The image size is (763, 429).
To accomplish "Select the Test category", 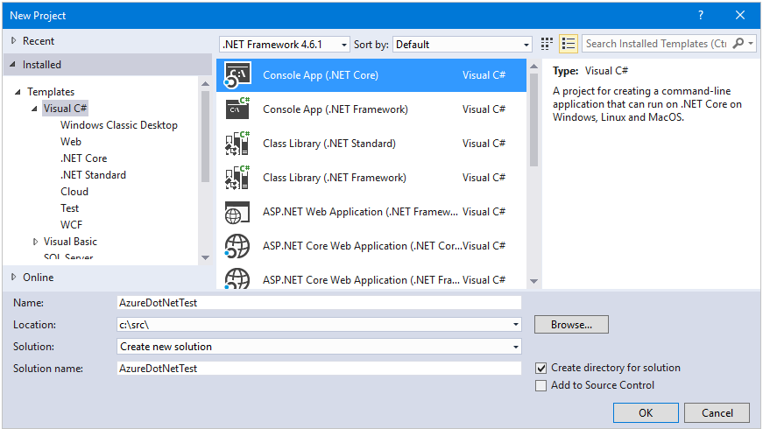I will point(69,208).
